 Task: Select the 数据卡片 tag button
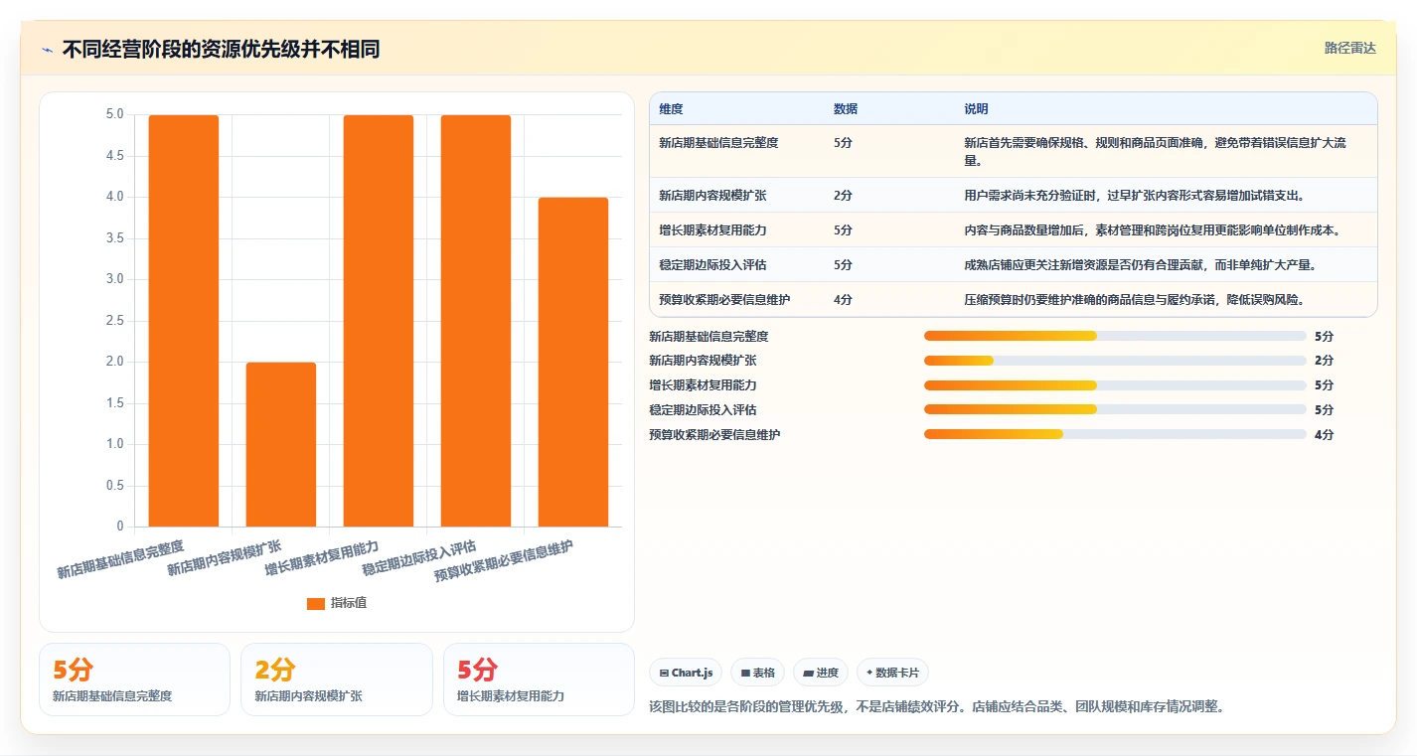[x=892, y=673]
